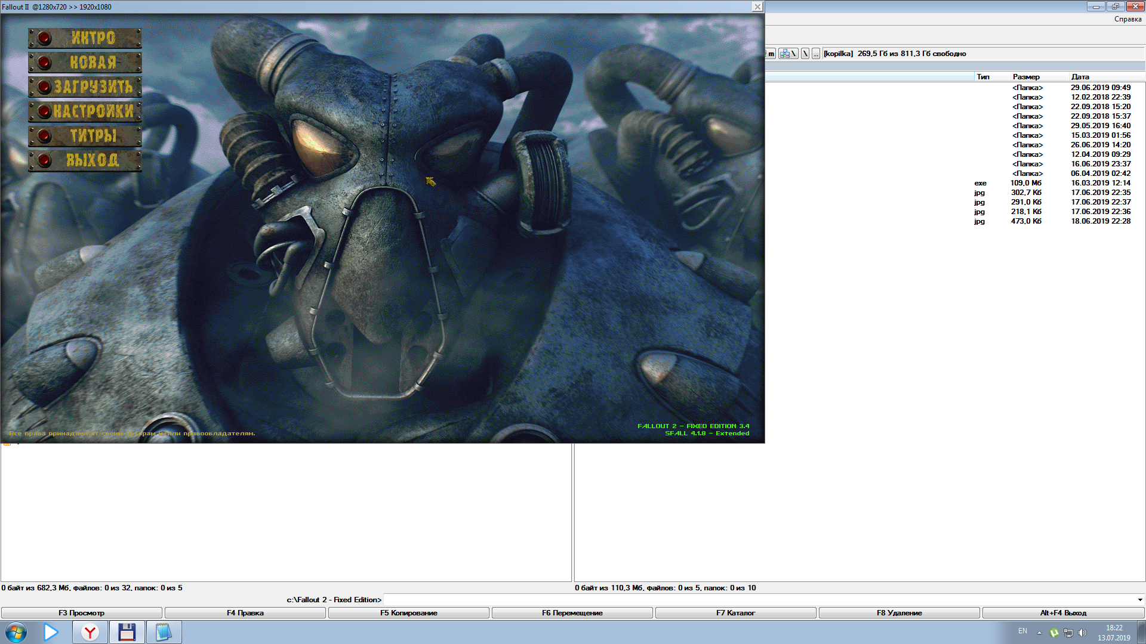This screenshot has width=1146, height=644.
Task: Open the uTorrent tray icon
Action: click(x=1054, y=633)
